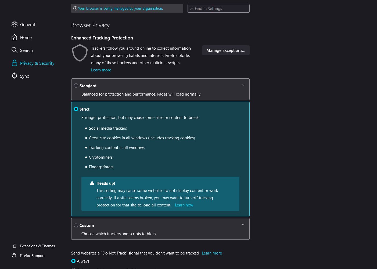Screen dimensions: 377x269
Task: Click the Search magnifier icon in sidebar
Action: pos(15,50)
